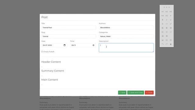This screenshot has width=195, height=110.
Task: Align text left in toolbar
Action: (x=162, y=28)
